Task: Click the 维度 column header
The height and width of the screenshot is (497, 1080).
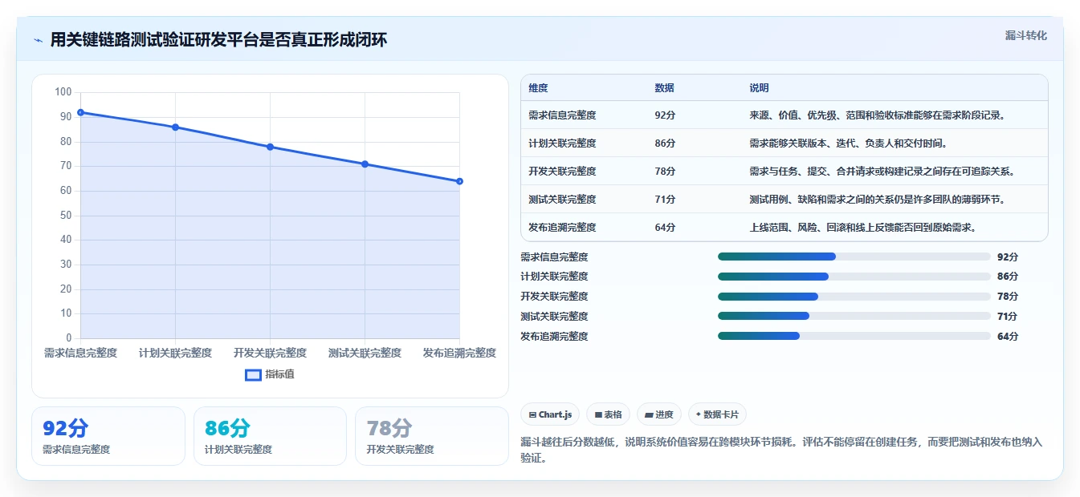Action: pos(539,88)
